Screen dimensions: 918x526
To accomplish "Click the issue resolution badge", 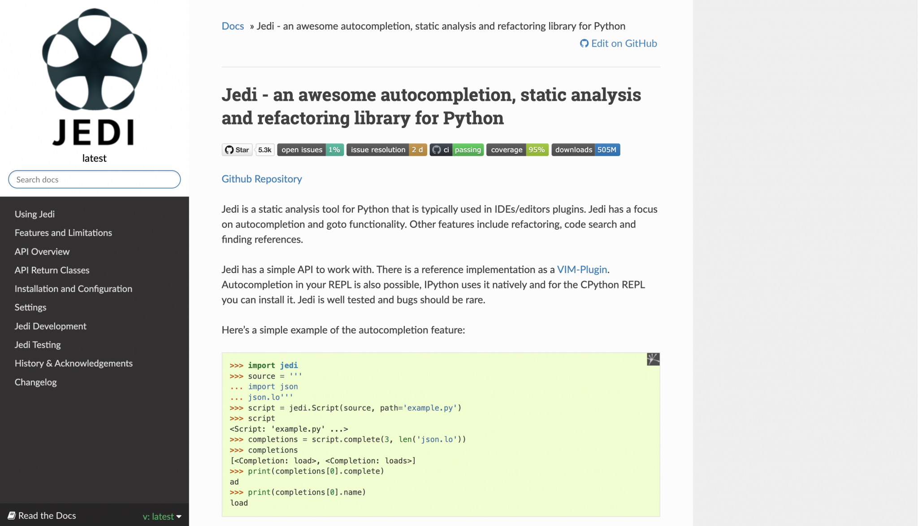I will pyautogui.click(x=386, y=150).
